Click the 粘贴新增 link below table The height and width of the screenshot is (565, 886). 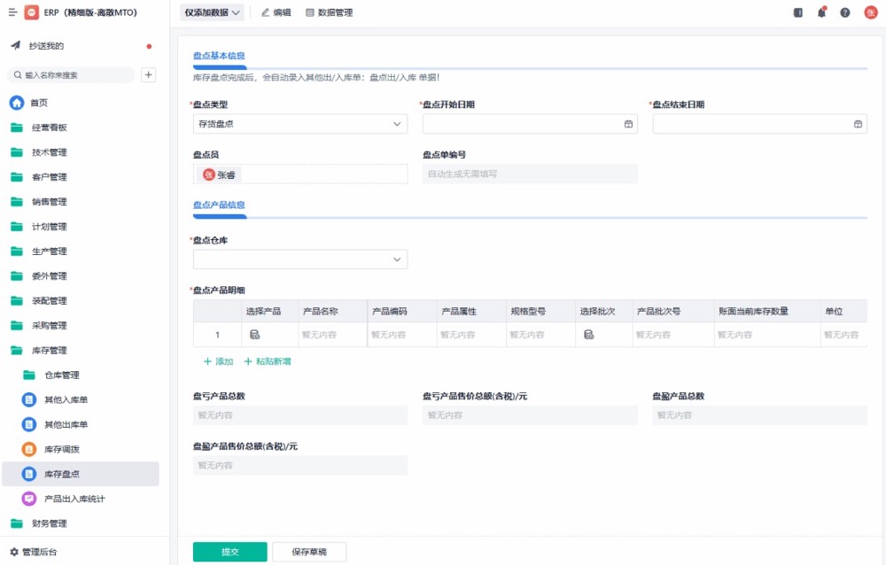(268, 361)
